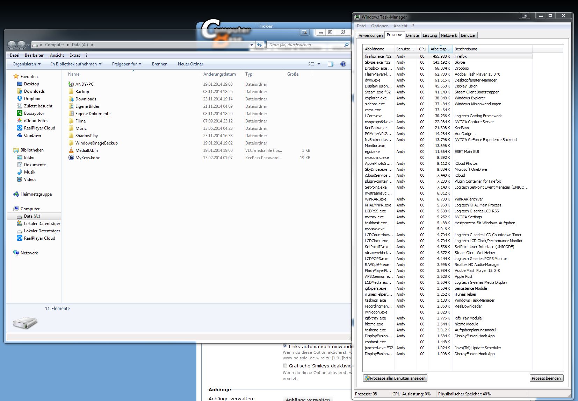Sort processes by Arbeitsspeicher column
Viewport: 578px width, 401px height.
(440, 49)
